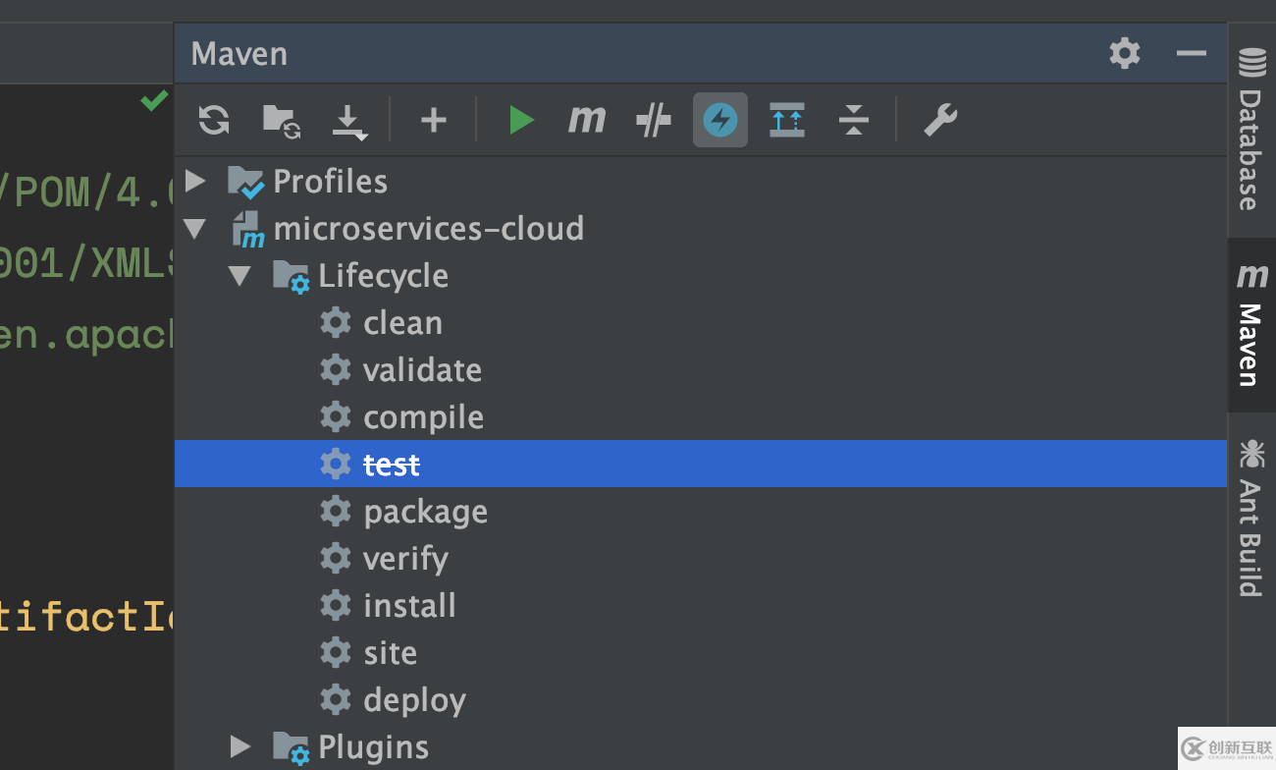Click the gear icon beside package
1276x770 pixels.
(x=336, y=511)
